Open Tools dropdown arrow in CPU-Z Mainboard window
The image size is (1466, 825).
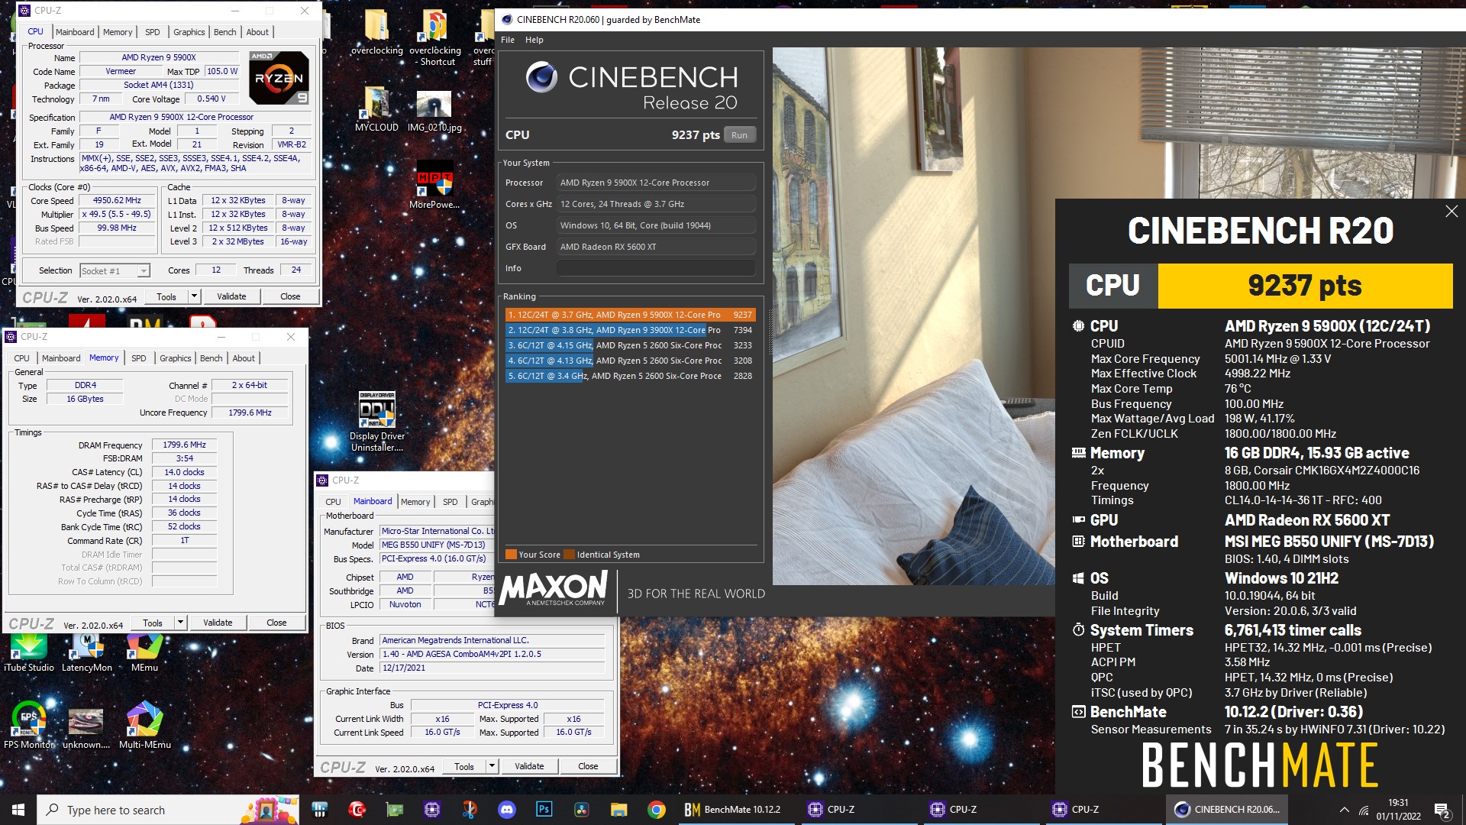pyautogui.click(x=492, y=766)
